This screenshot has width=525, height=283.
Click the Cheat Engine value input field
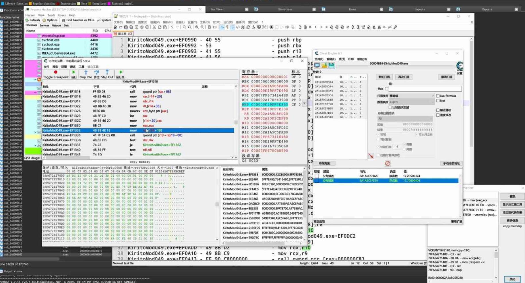coord(425,89)
